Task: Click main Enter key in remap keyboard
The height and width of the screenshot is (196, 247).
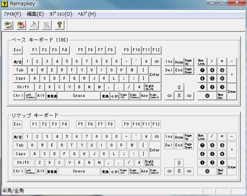Action: [155, 150]
